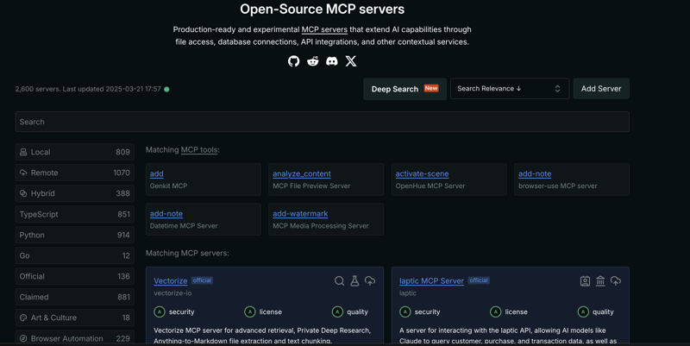Open the Search Relevance sort dropdown

click(x=509, y=89)
